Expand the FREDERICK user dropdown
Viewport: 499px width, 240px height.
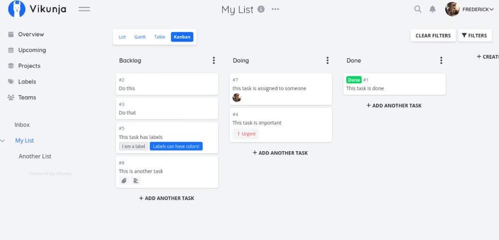[478, 9]
